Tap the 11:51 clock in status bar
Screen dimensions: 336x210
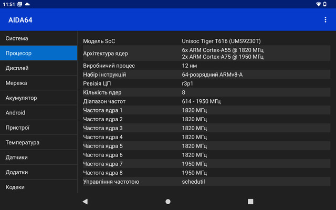point(9,4)
